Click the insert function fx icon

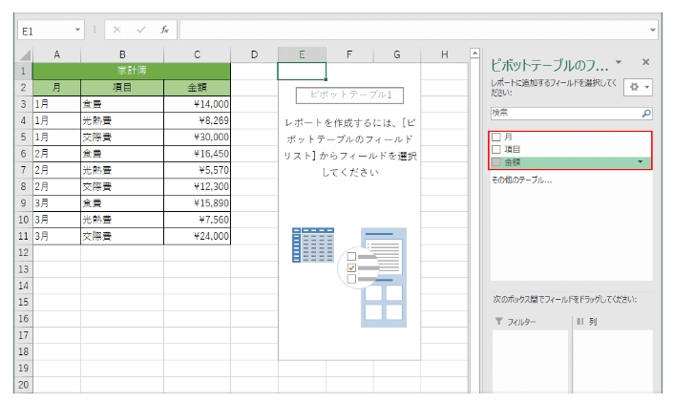164,30
